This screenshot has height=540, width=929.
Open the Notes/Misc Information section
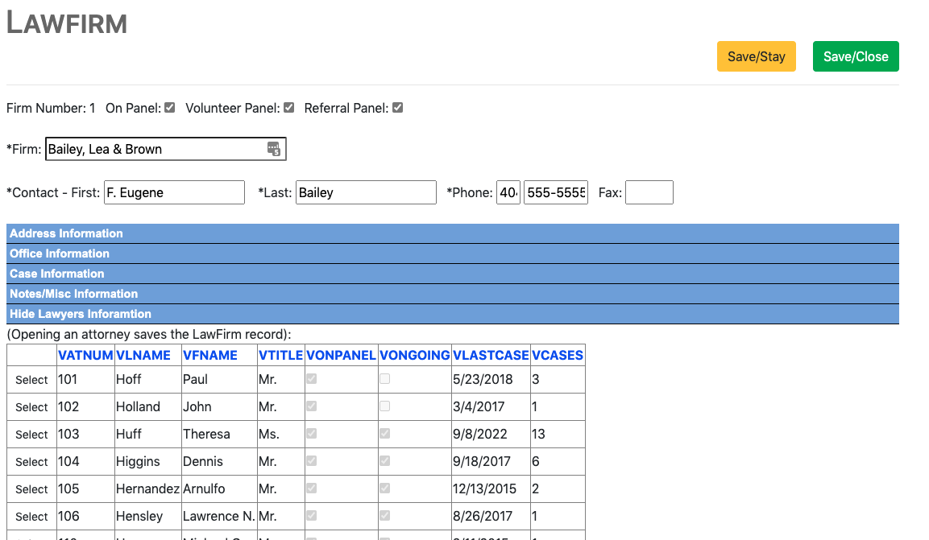74,294
